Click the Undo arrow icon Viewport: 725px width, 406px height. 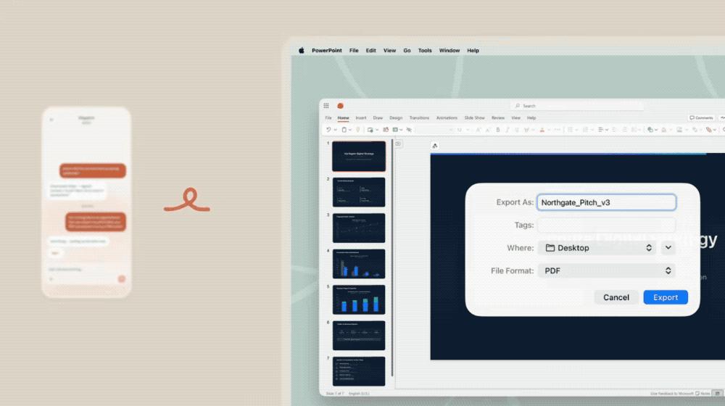click(328, 130)
